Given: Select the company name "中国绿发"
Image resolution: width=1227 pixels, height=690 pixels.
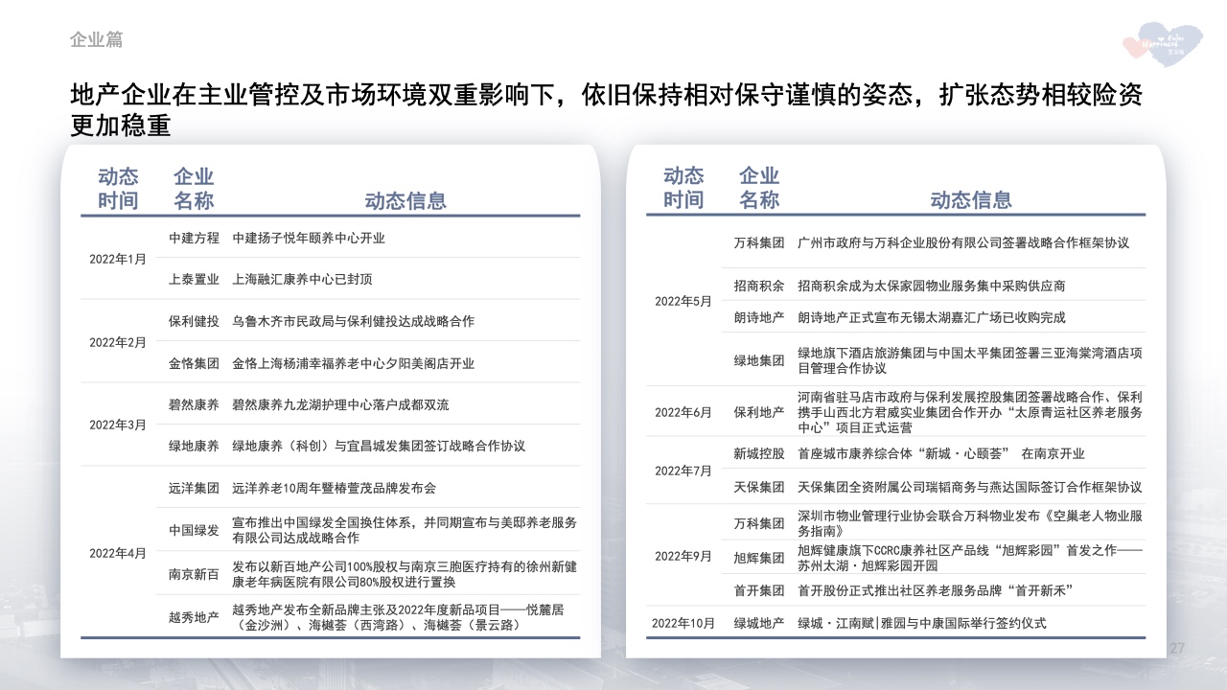Looking at the screenshot, I should pos(194,531).
